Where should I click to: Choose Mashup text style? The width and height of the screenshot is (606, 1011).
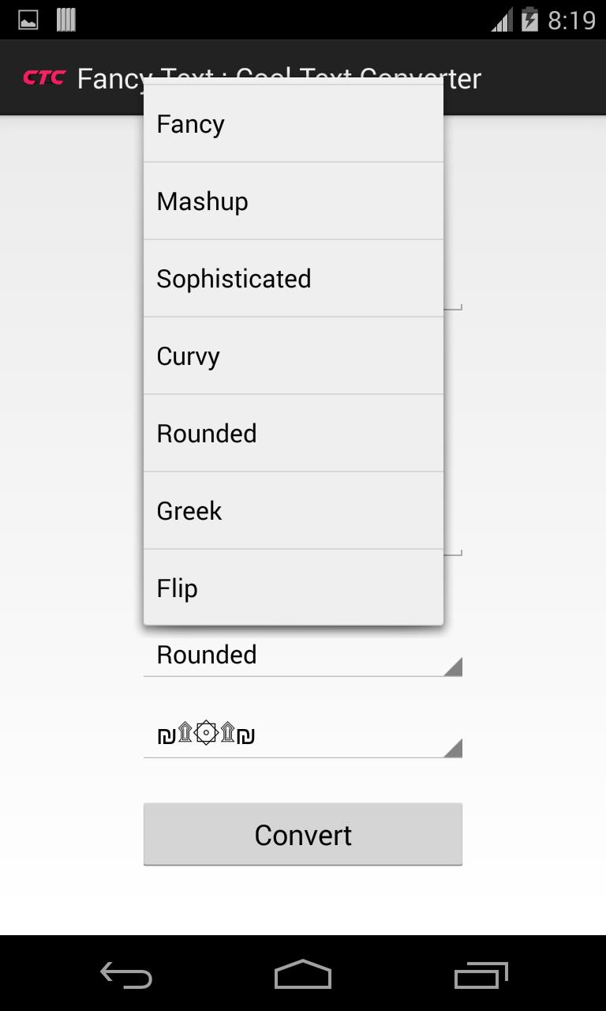pyautogui.click(x=293, y=201)
